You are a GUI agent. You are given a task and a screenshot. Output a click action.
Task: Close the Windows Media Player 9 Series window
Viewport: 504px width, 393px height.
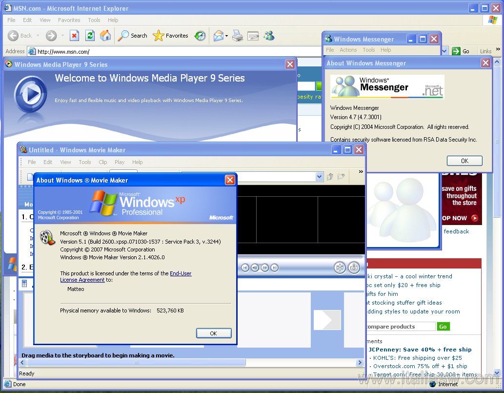(290, 64)
